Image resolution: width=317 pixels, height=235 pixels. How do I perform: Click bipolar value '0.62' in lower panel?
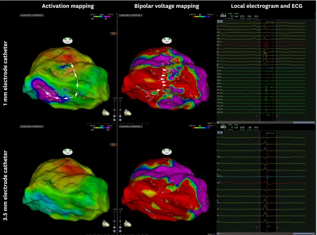tap(242, 127)
